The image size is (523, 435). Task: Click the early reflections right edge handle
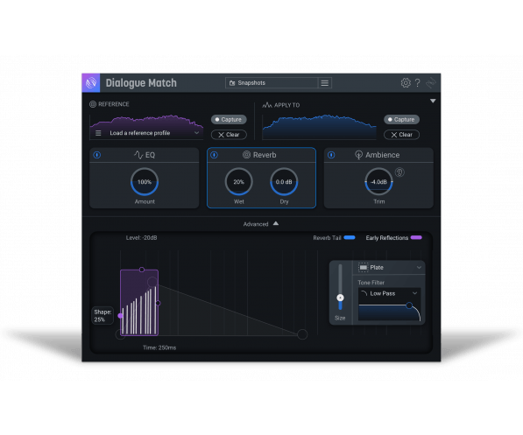(158, 303)
